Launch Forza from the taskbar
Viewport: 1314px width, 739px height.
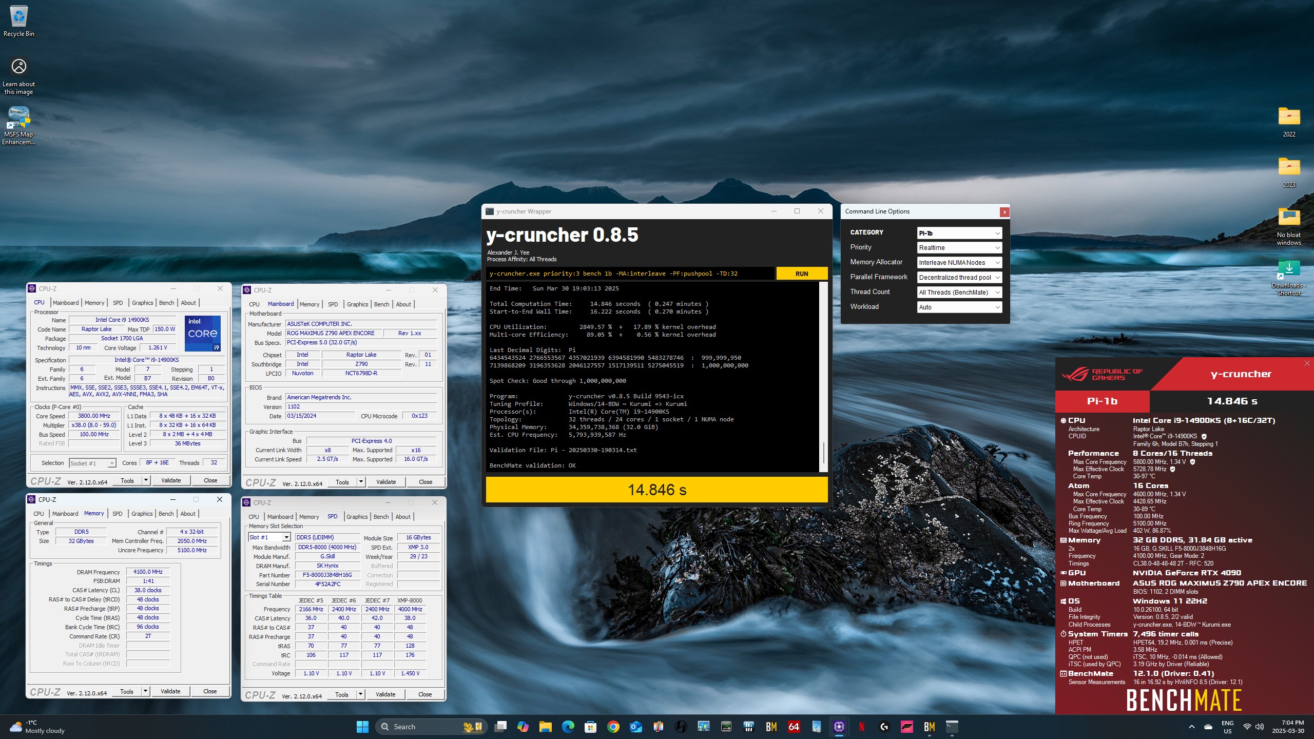(907, 727)
